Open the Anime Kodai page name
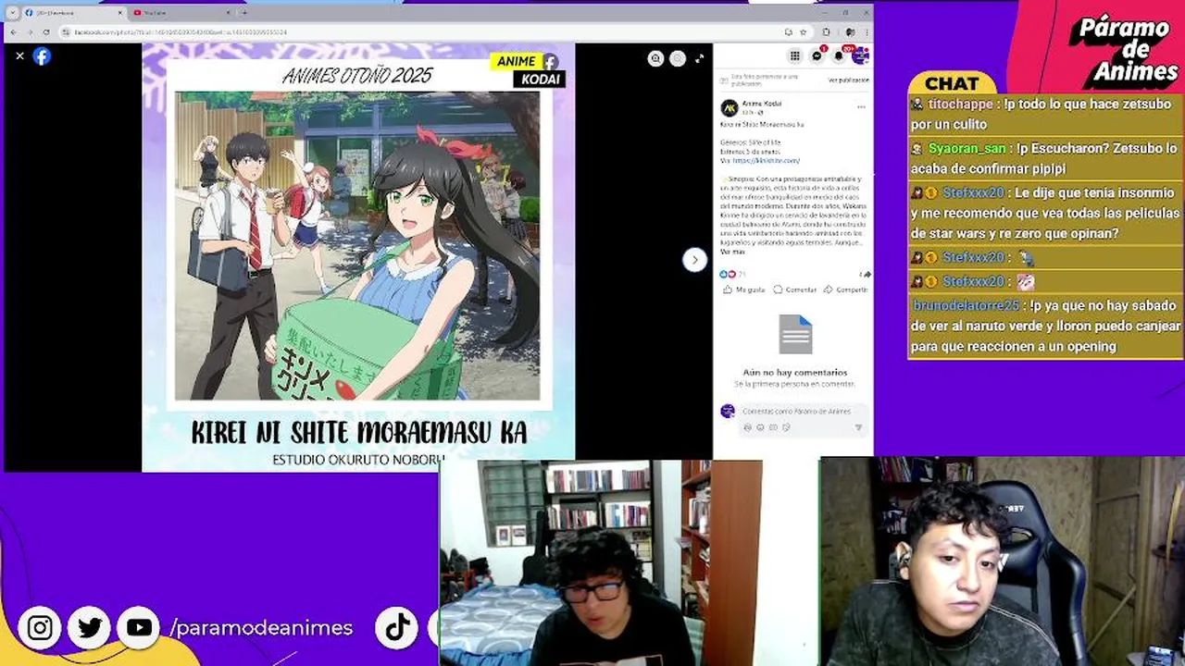 click(762, 104)
